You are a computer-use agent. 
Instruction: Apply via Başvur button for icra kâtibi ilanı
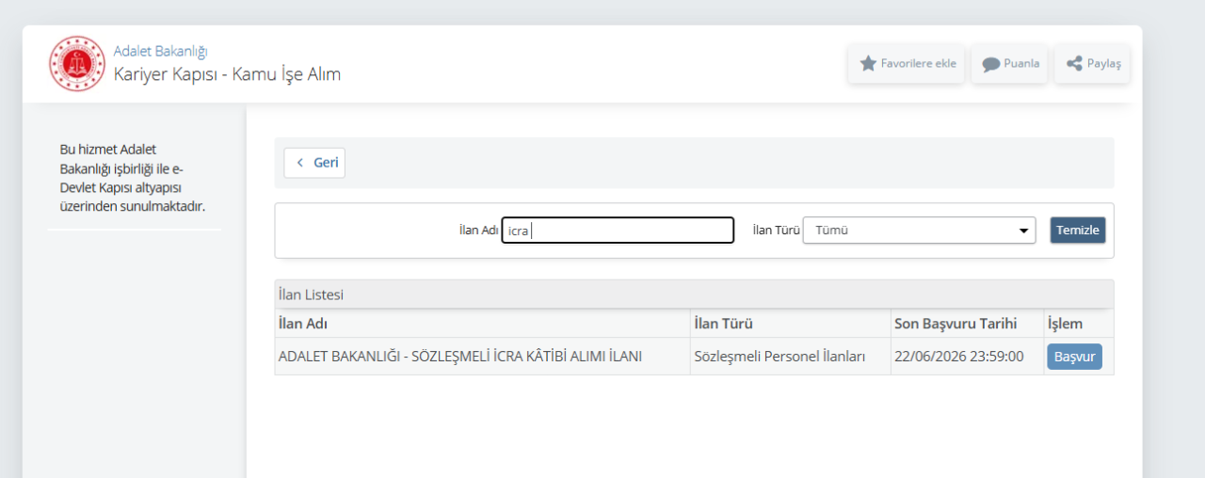click(1074, 357)
